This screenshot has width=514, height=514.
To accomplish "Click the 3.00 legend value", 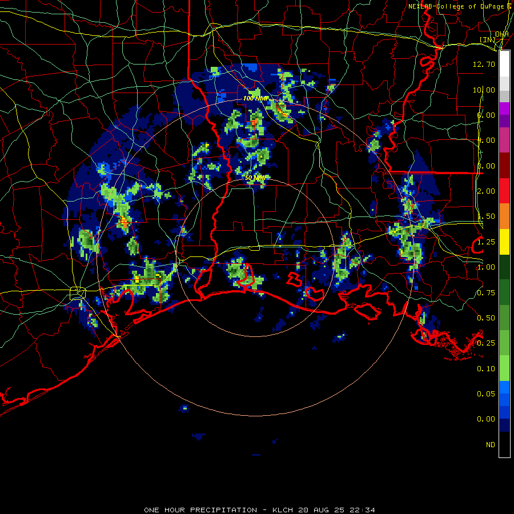I will (486, 166).
